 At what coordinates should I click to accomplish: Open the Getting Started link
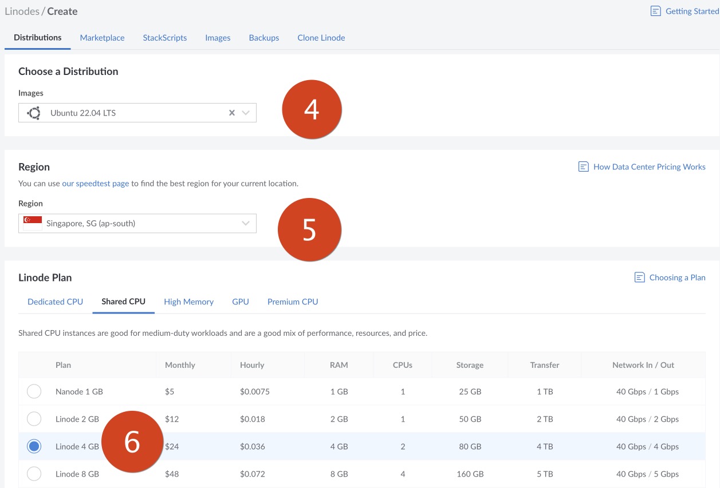692,11
